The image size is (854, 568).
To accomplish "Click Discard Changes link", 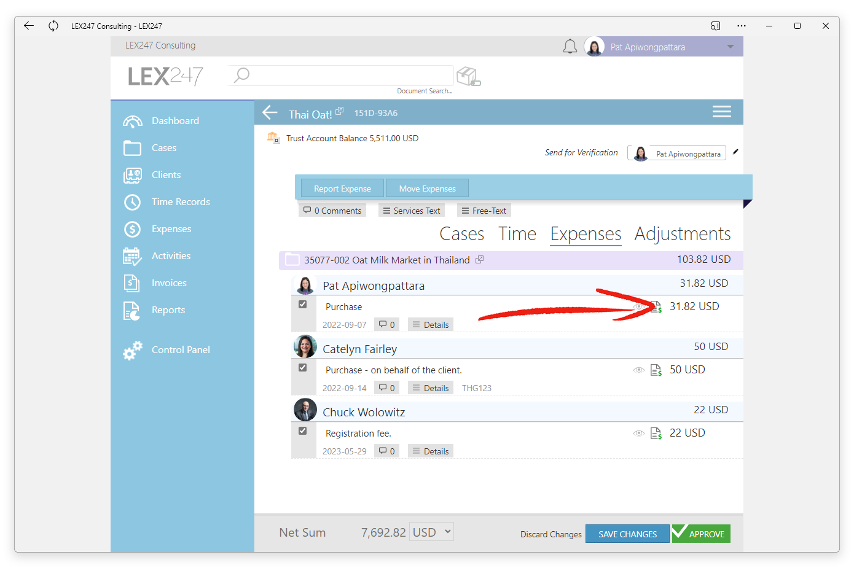I will (x=551, y=534).
